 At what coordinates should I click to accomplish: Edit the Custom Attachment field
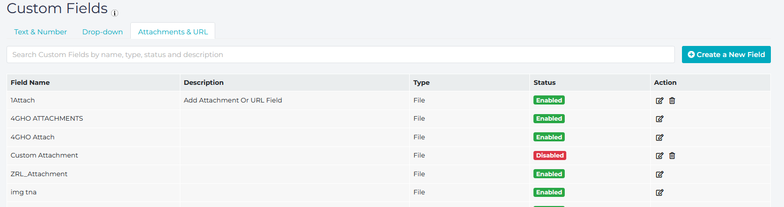coord(659,156)
